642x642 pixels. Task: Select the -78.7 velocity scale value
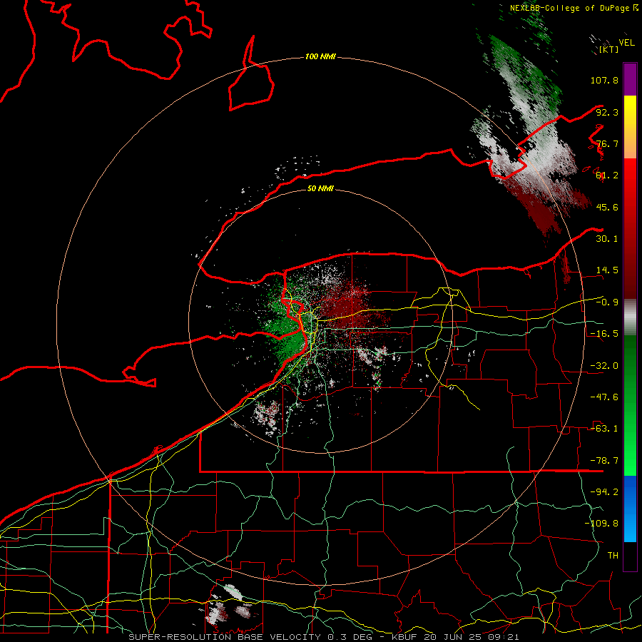604,461
